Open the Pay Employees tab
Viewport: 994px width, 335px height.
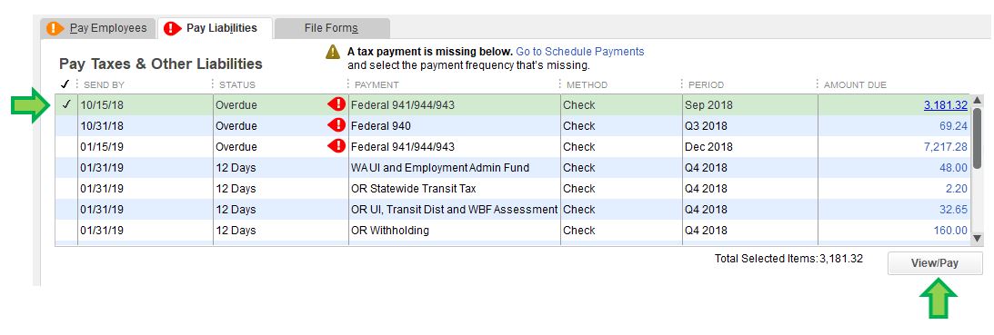coord(98,28)
